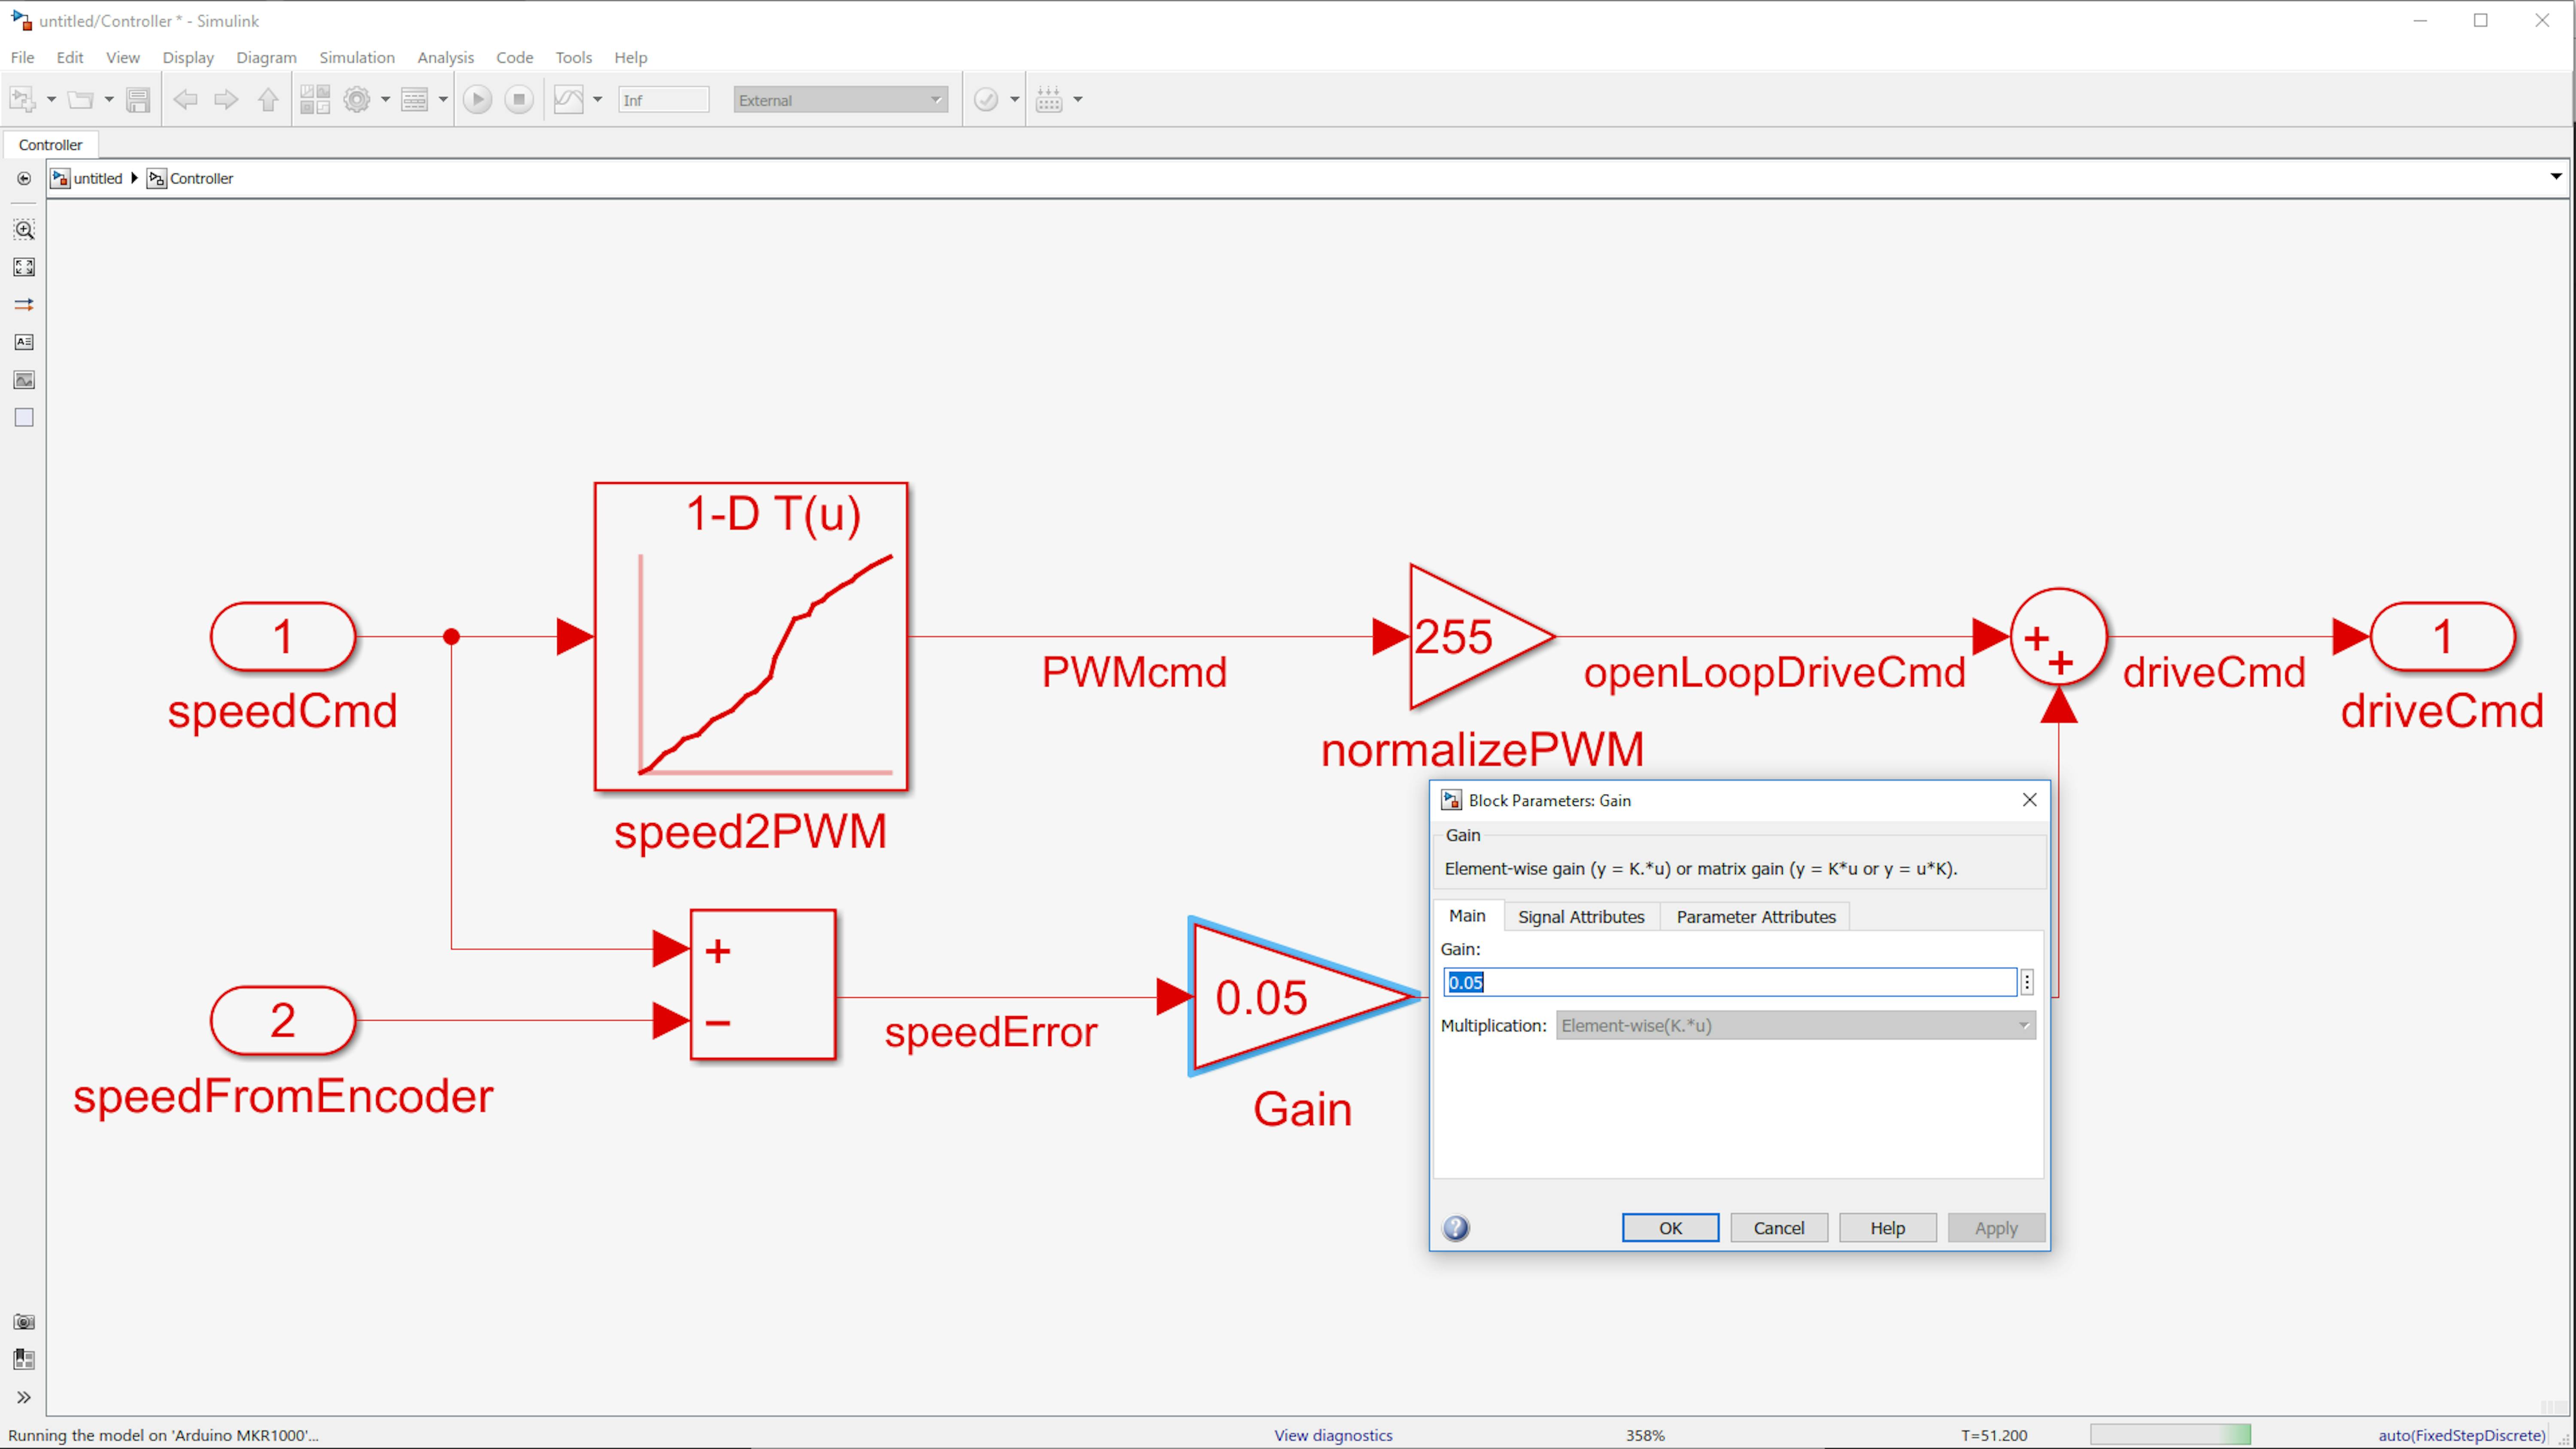Image resolution: width=2576 pixels, height=1449 pixels.
Task: Open the Analysis menu
Action: click(x=445, y=57)
